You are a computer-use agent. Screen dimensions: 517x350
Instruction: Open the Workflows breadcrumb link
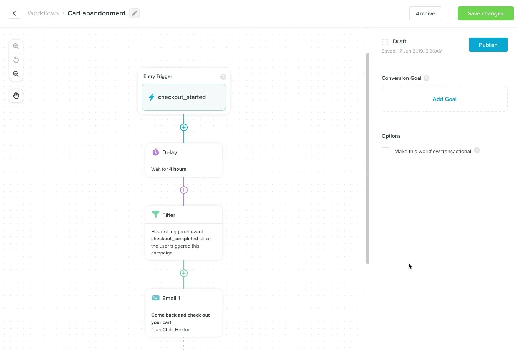pos(43,13)
